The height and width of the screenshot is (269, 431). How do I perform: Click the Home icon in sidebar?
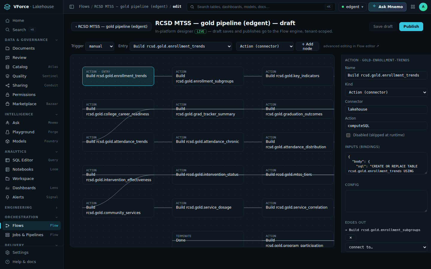click(x=7, y=21)
